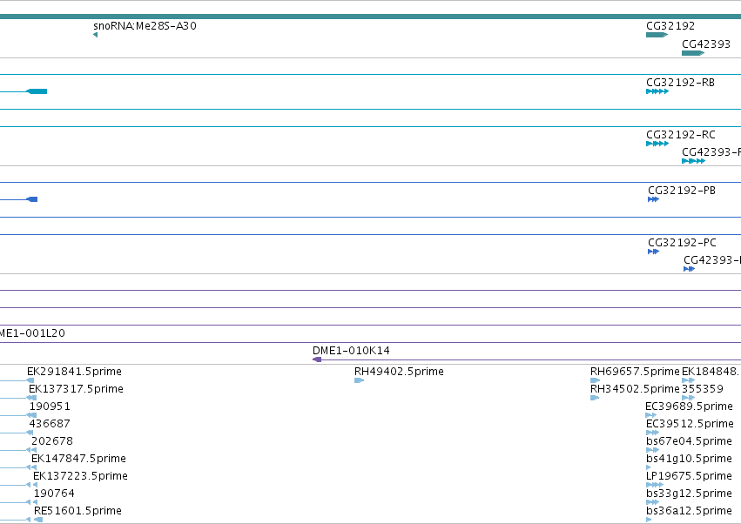Click the EK147847.5prime EST label

pos(78,459)
